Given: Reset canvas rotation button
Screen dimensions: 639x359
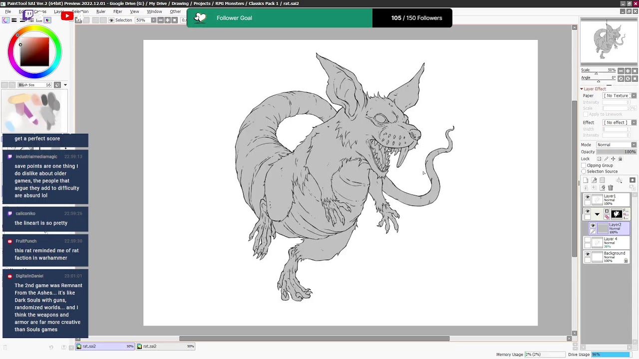Looking at the screenshot, I should [x=635, y=79].
